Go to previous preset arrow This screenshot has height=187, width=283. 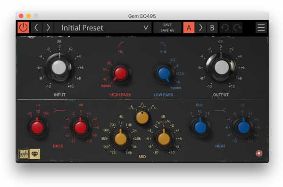(36, 28)
